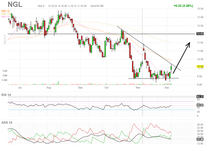Click the 9.50 price axis label

[x=200, y=76]
